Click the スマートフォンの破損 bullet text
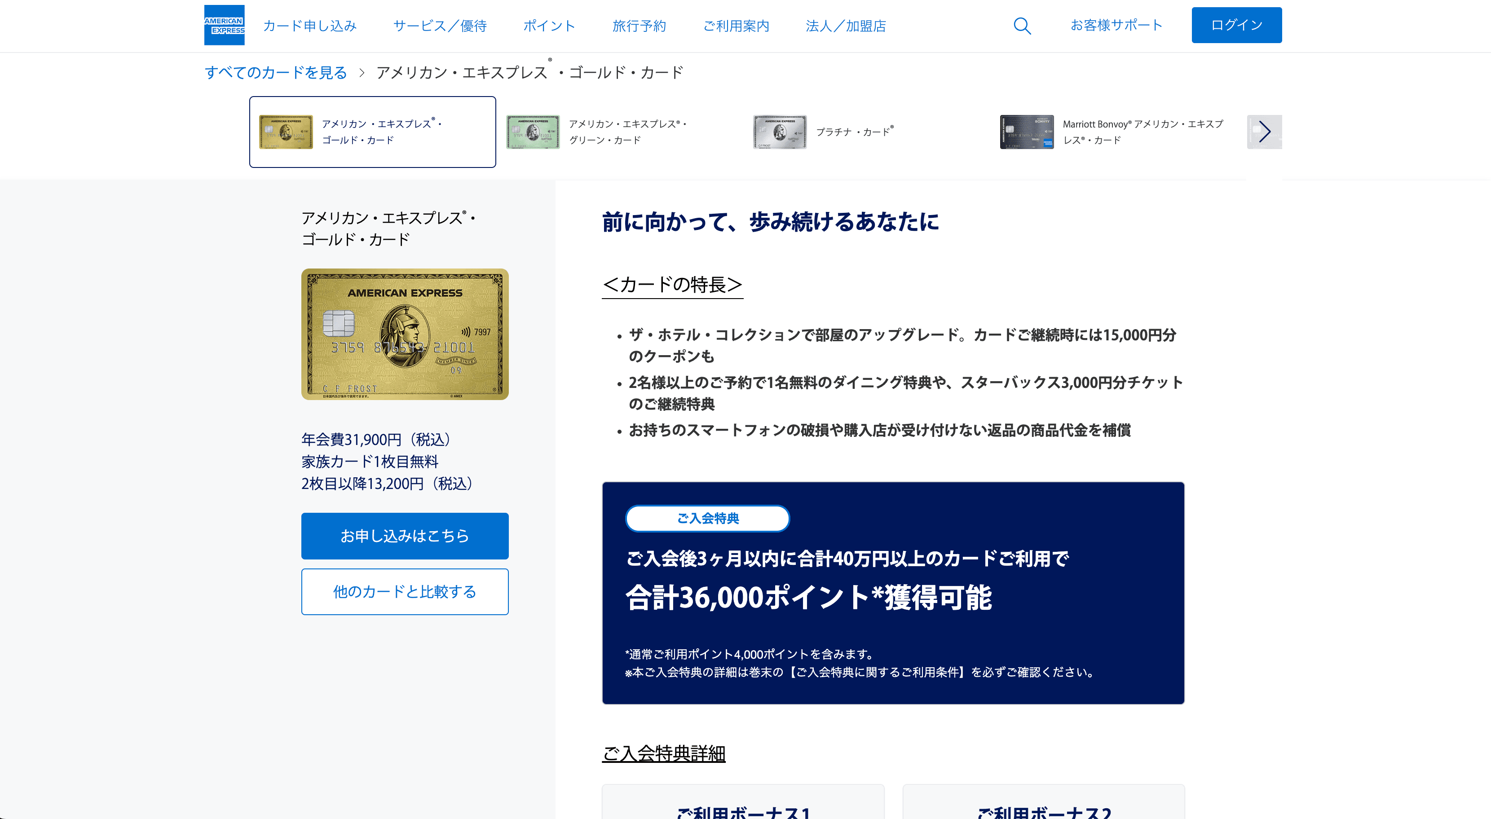The height and width of the screenshot is (819, 1491). (x=880, y=430)
